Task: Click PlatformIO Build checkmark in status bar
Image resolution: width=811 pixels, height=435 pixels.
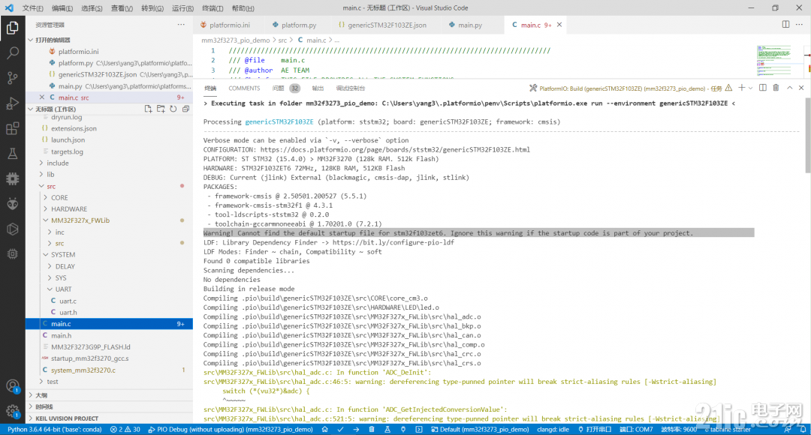Action: click(x=340, y=429)
